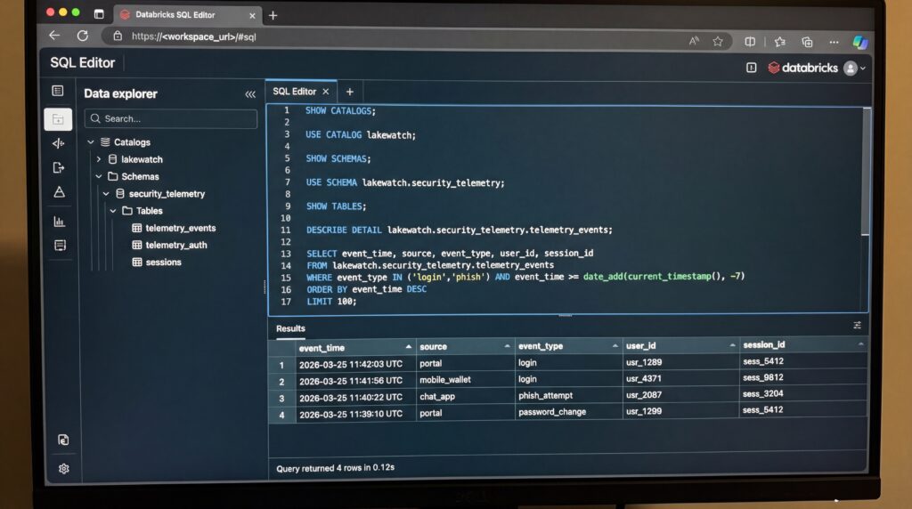Open the code snippets sidebar icon
Screen dimensions: 912x509
tap(58, 143)
